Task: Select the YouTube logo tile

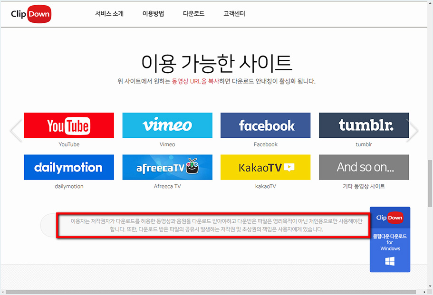Action: click(69, 125)
